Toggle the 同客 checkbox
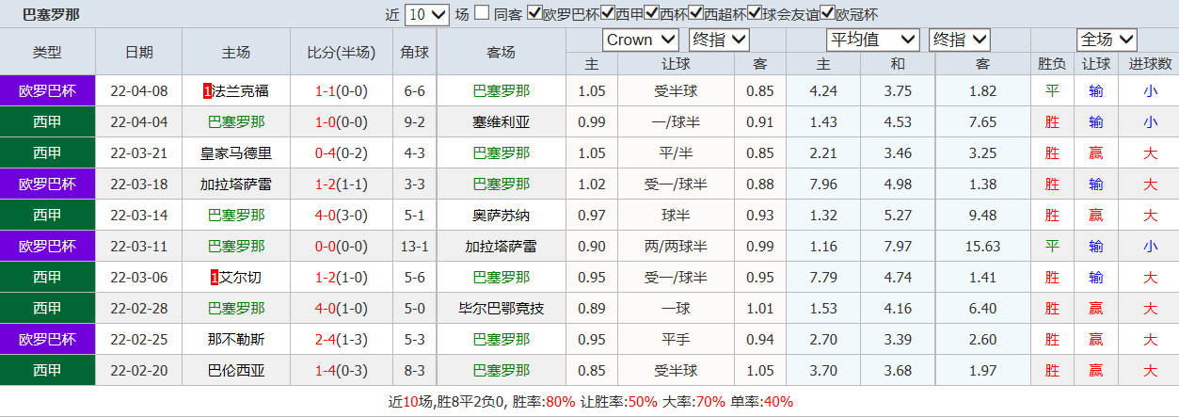The image size is (1179, 417). tap(482, 13)
